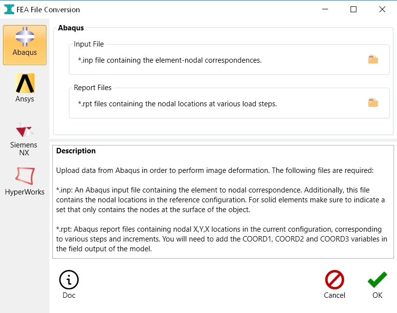The height and width of the screenshot is (313, 397).
Task: Cancel the FEA file conversion
Action: [x=334, y=285]
